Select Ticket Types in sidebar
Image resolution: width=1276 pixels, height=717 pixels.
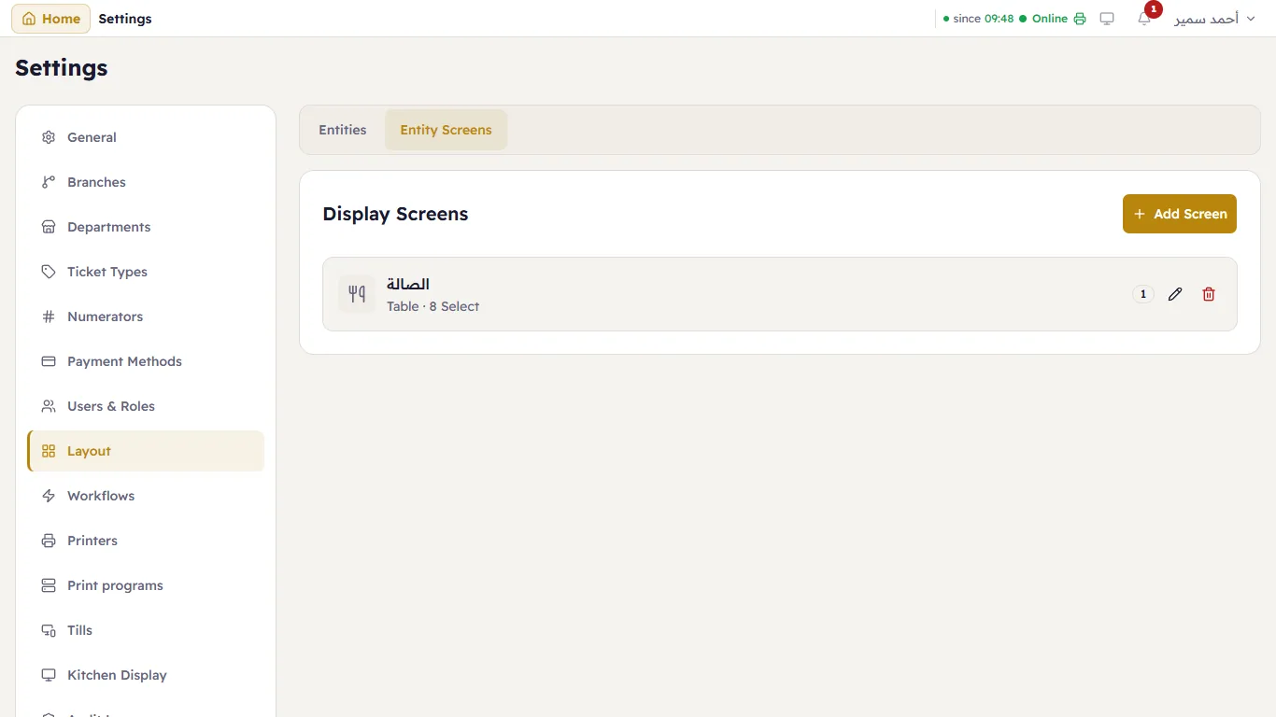(146, 272)
